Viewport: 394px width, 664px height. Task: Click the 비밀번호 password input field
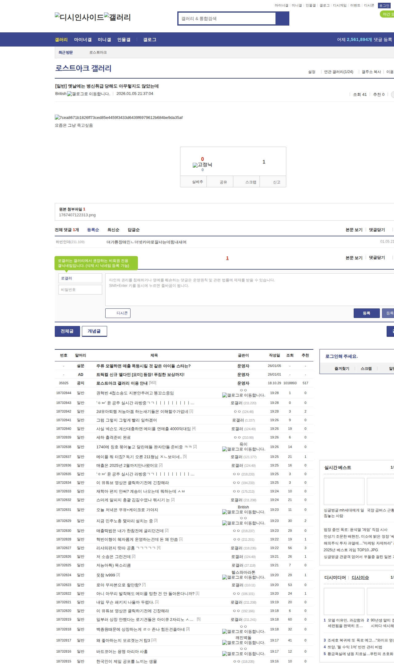point(80,290)
